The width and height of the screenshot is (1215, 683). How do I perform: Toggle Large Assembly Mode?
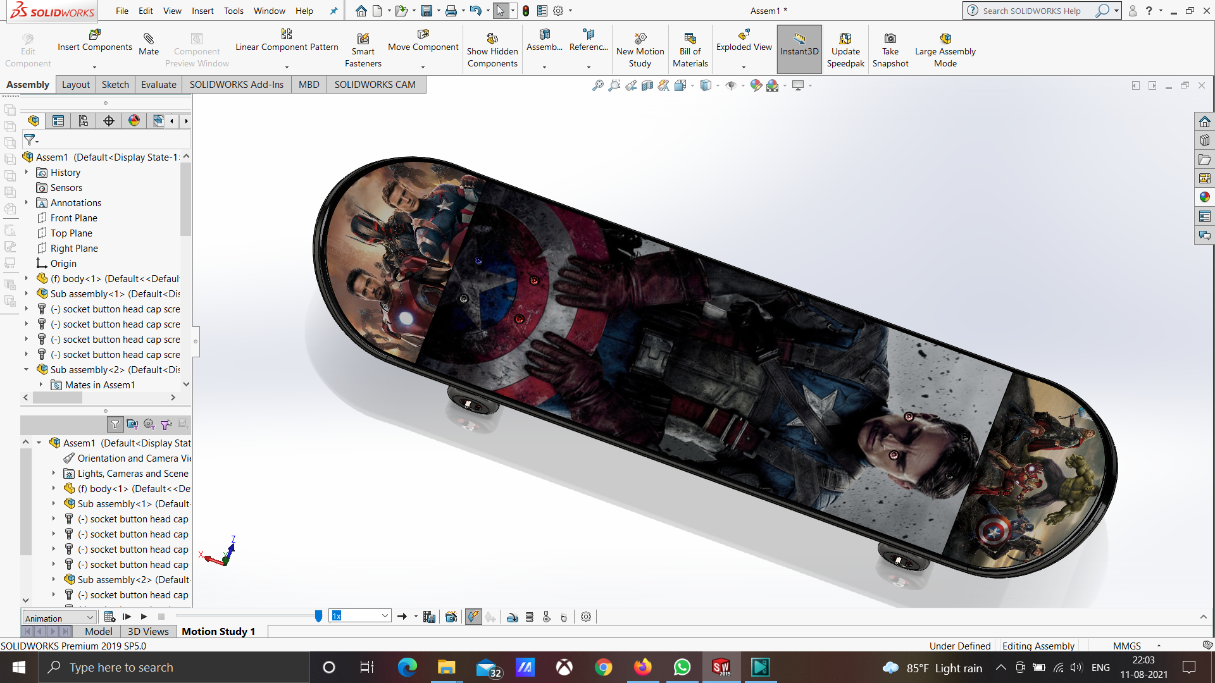(x=945, y=49)
